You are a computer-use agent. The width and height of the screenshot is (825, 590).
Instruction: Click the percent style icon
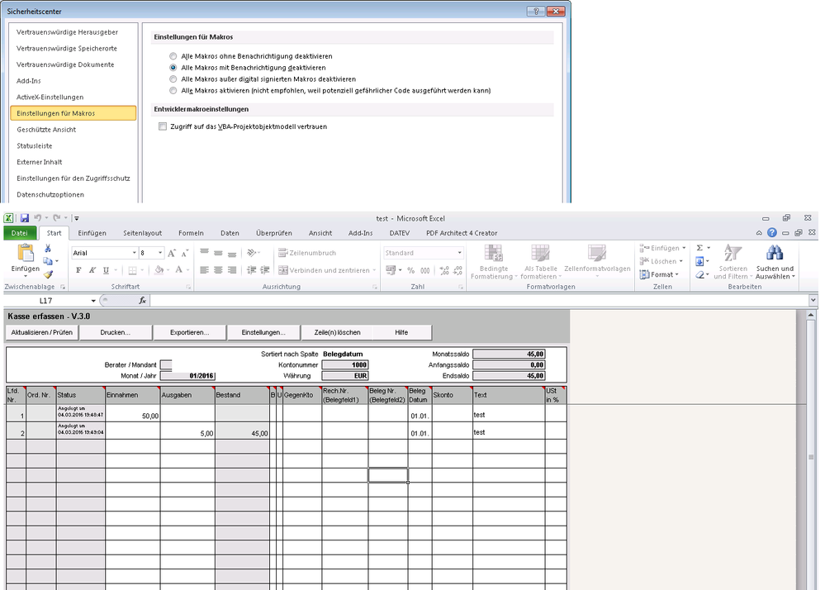click(x=411, y=270)
